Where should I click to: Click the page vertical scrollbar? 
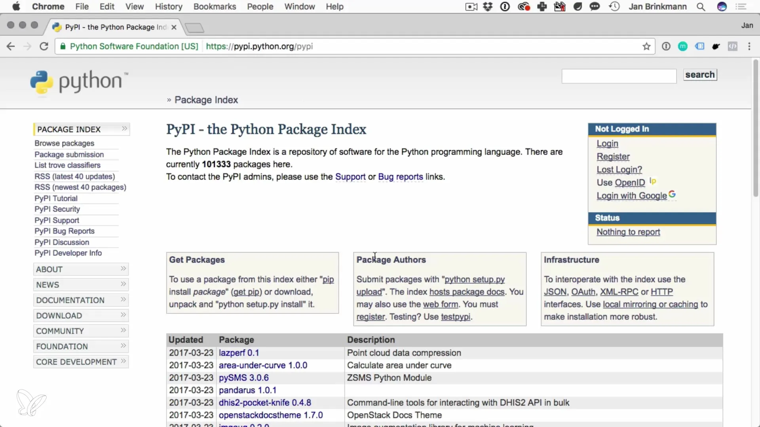coord(756,128)
